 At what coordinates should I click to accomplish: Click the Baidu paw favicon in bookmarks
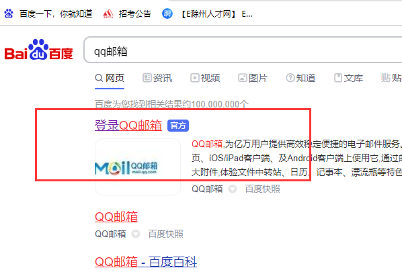(x=9, y=13)
